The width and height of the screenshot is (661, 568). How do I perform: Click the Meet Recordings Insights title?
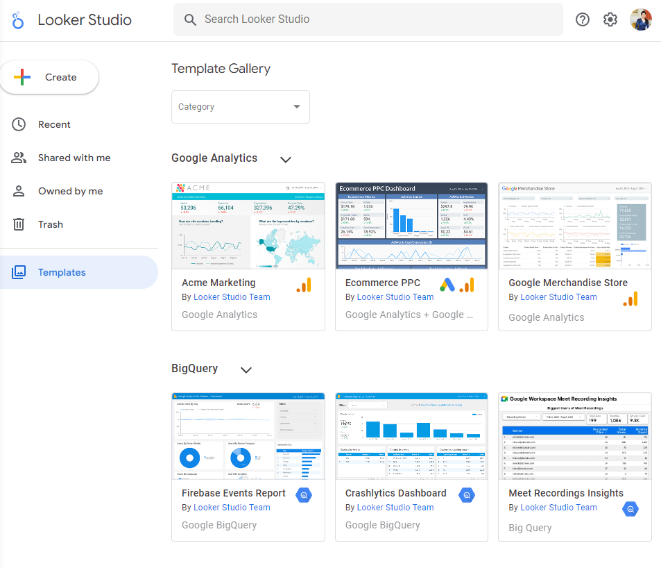[x=566, y=493]
